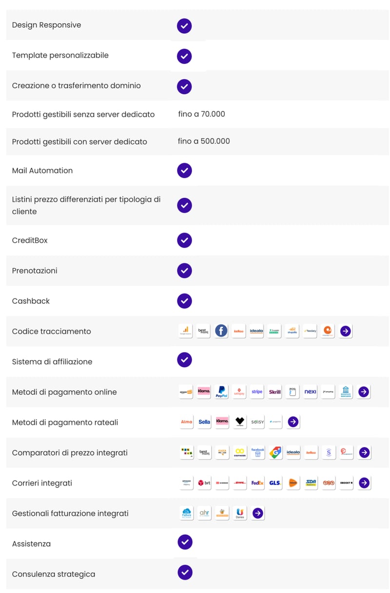Click the arrow after Metodi di pagamento rateali
390x593 pixels.
pos(293,422)
